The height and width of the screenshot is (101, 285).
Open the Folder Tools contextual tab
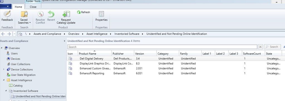point(33,1)
